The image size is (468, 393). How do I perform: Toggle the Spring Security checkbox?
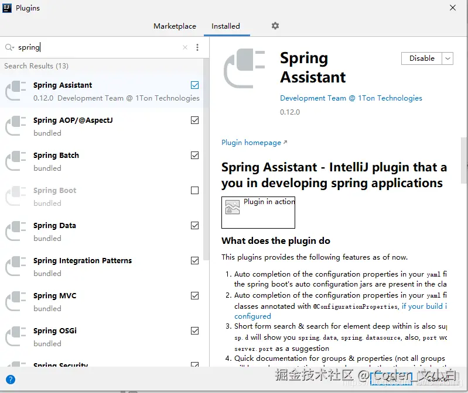coord(194,364)
